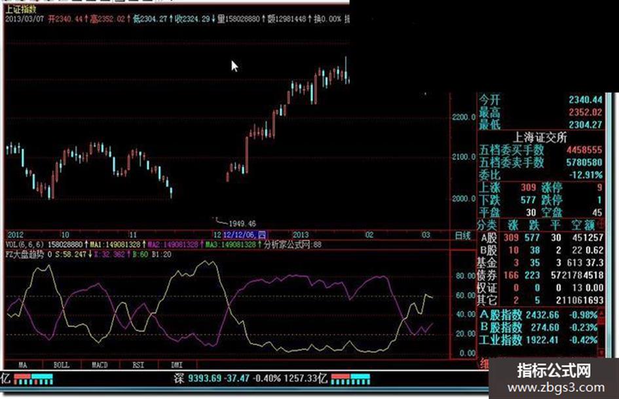Click the VOL(6,6,6) indicator label
The height and width of the screenshot is (399, 619).
click(x=24, y=245)
